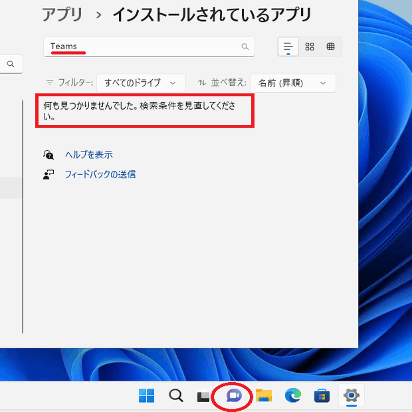Click the feedback icon beside フィードバックの送信

coord(49,175)
